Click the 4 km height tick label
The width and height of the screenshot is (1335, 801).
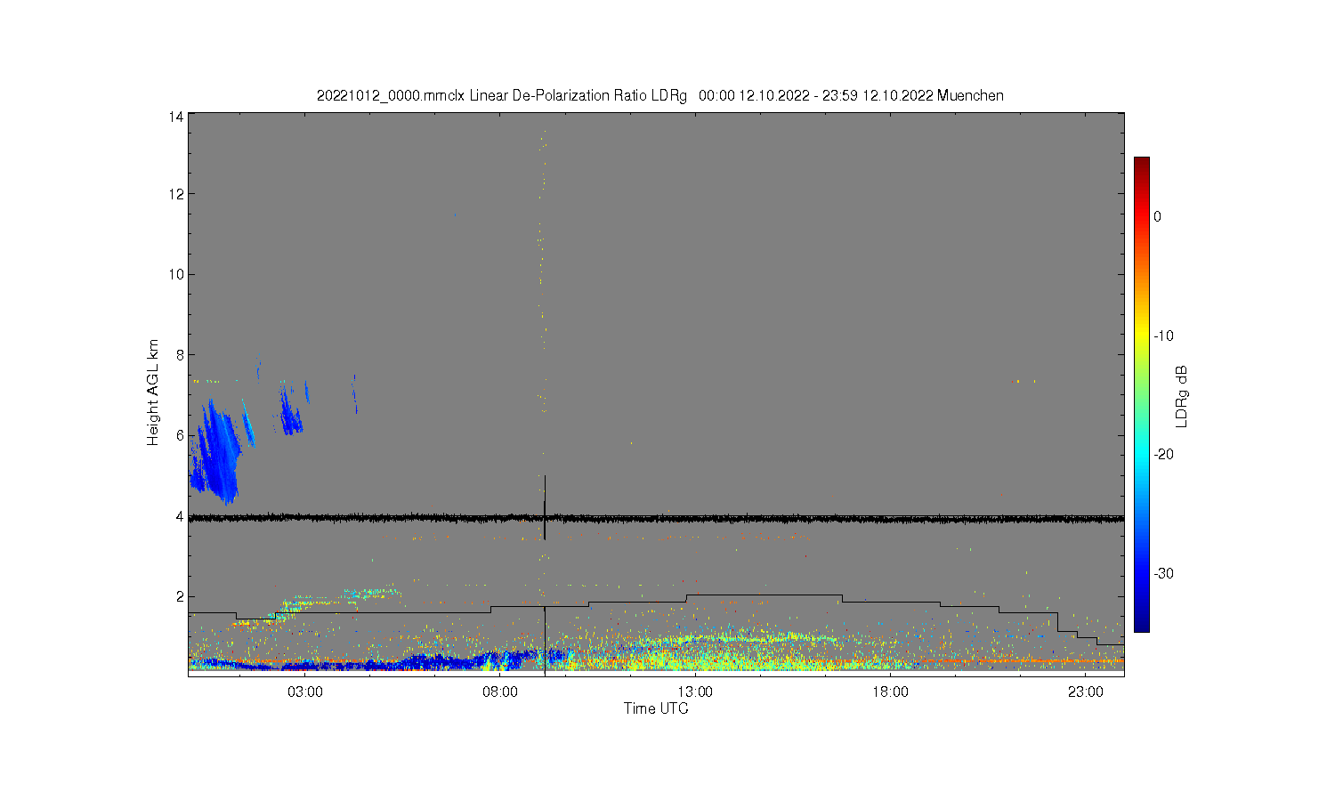180,516
